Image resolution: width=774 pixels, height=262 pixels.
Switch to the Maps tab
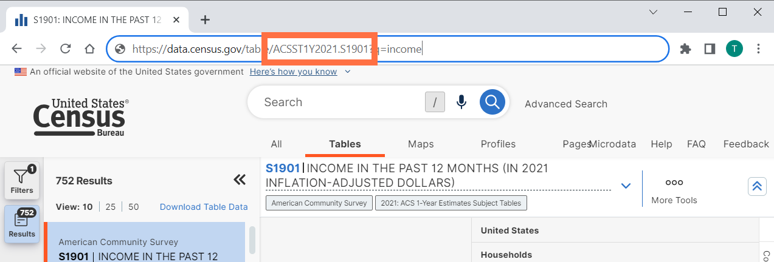pos(421,144)
